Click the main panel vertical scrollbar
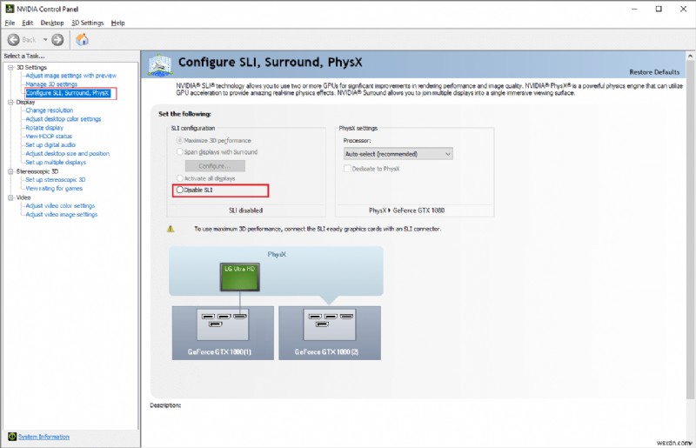This screenshot has height=448, width=696. [x=690, y=231]
